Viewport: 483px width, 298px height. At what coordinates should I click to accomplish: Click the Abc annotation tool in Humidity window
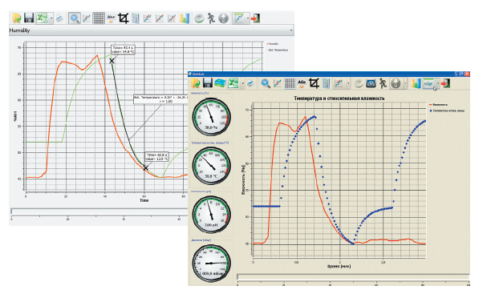[x=111, y=18]
